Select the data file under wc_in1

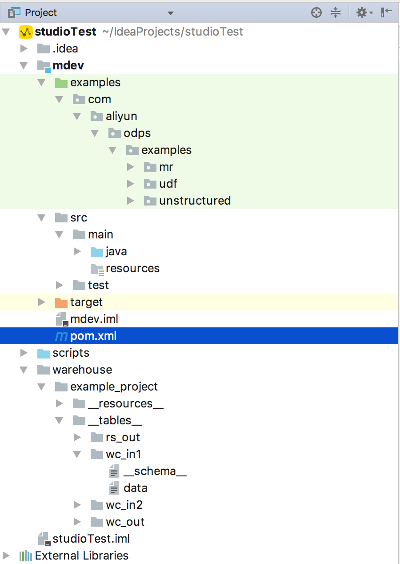coord(128,488)
